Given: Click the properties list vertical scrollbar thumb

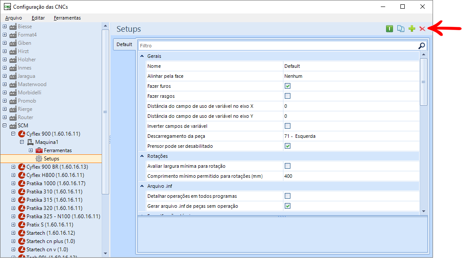Looking at the screenshot, I should click(423, 82).
